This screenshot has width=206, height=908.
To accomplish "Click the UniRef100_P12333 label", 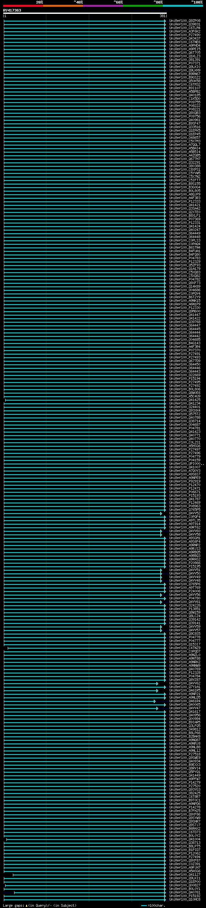I will (x=184, y=202).
